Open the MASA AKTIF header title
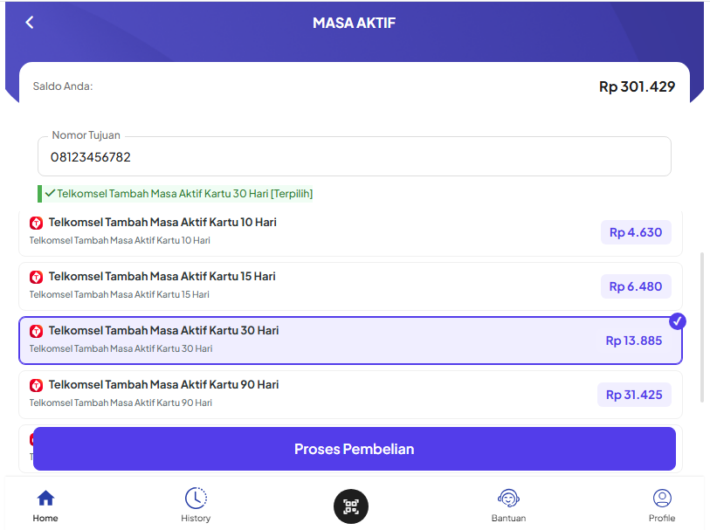710x530 pixels. [355, 22]
